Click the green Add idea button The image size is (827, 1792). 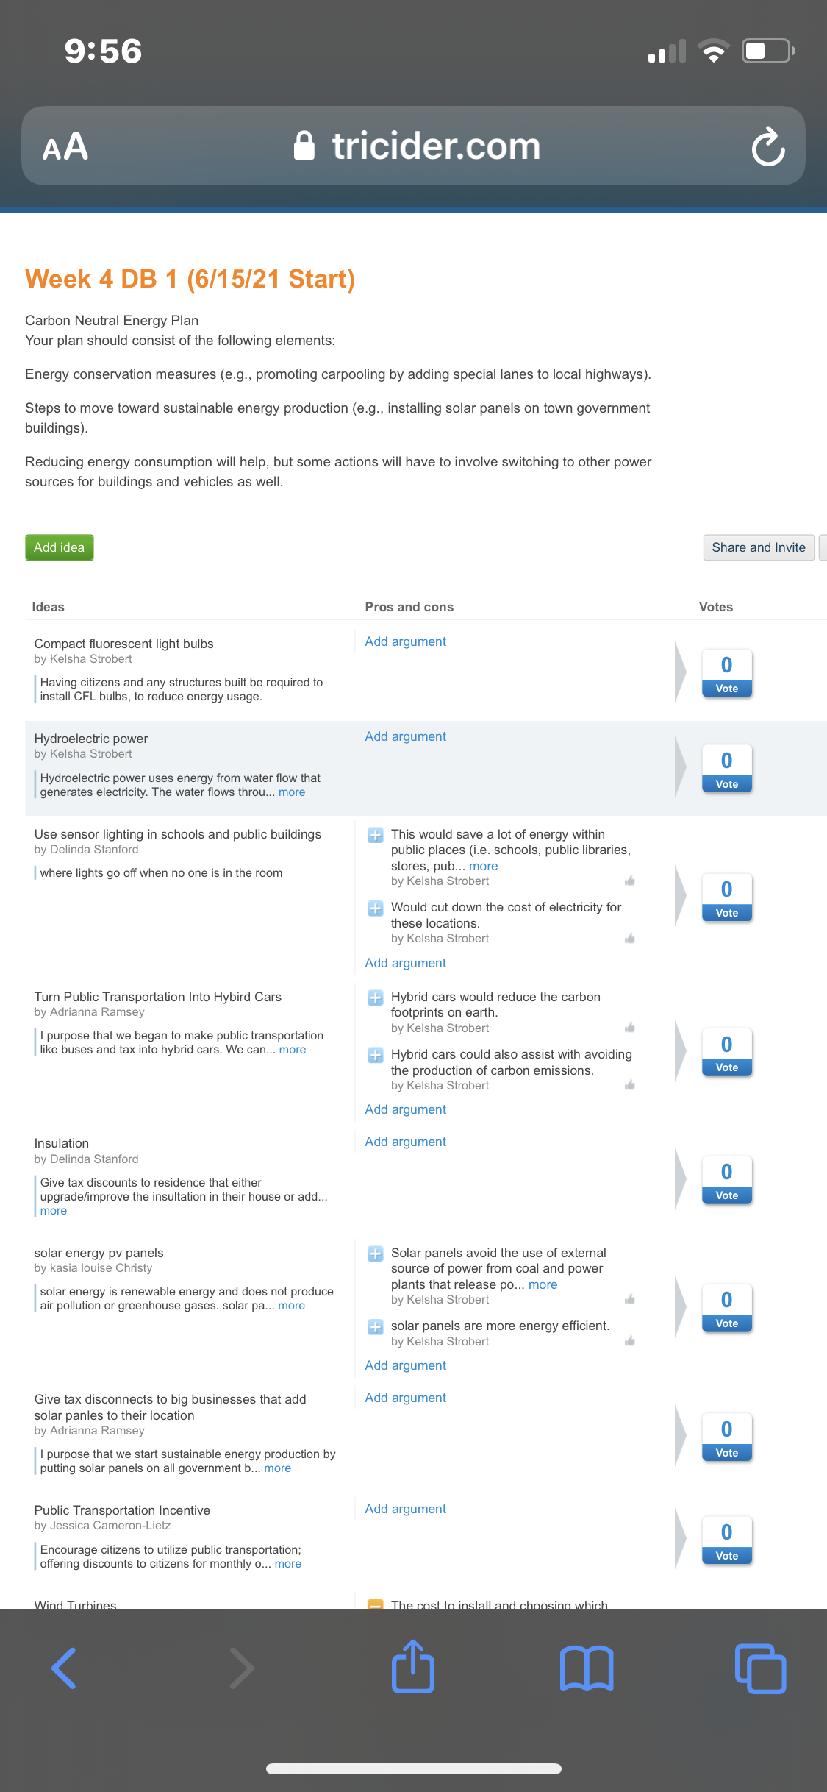click(x=60, y=547)
